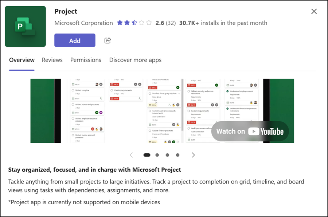Close the Project app dialog
Image resolution: width=328 pixels, height=217 pixels.
[x=314, y=11]
